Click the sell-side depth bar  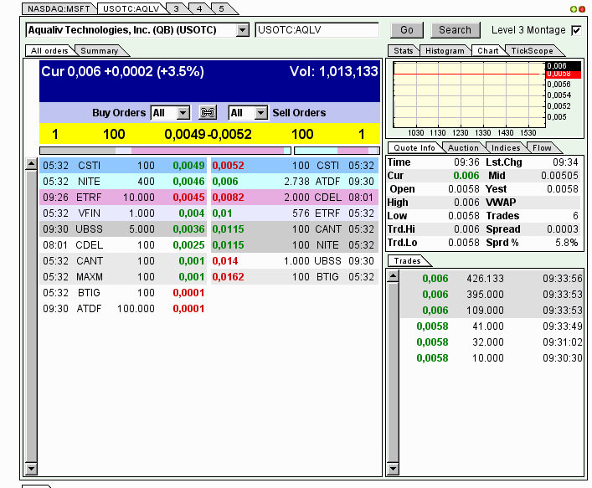337,151
